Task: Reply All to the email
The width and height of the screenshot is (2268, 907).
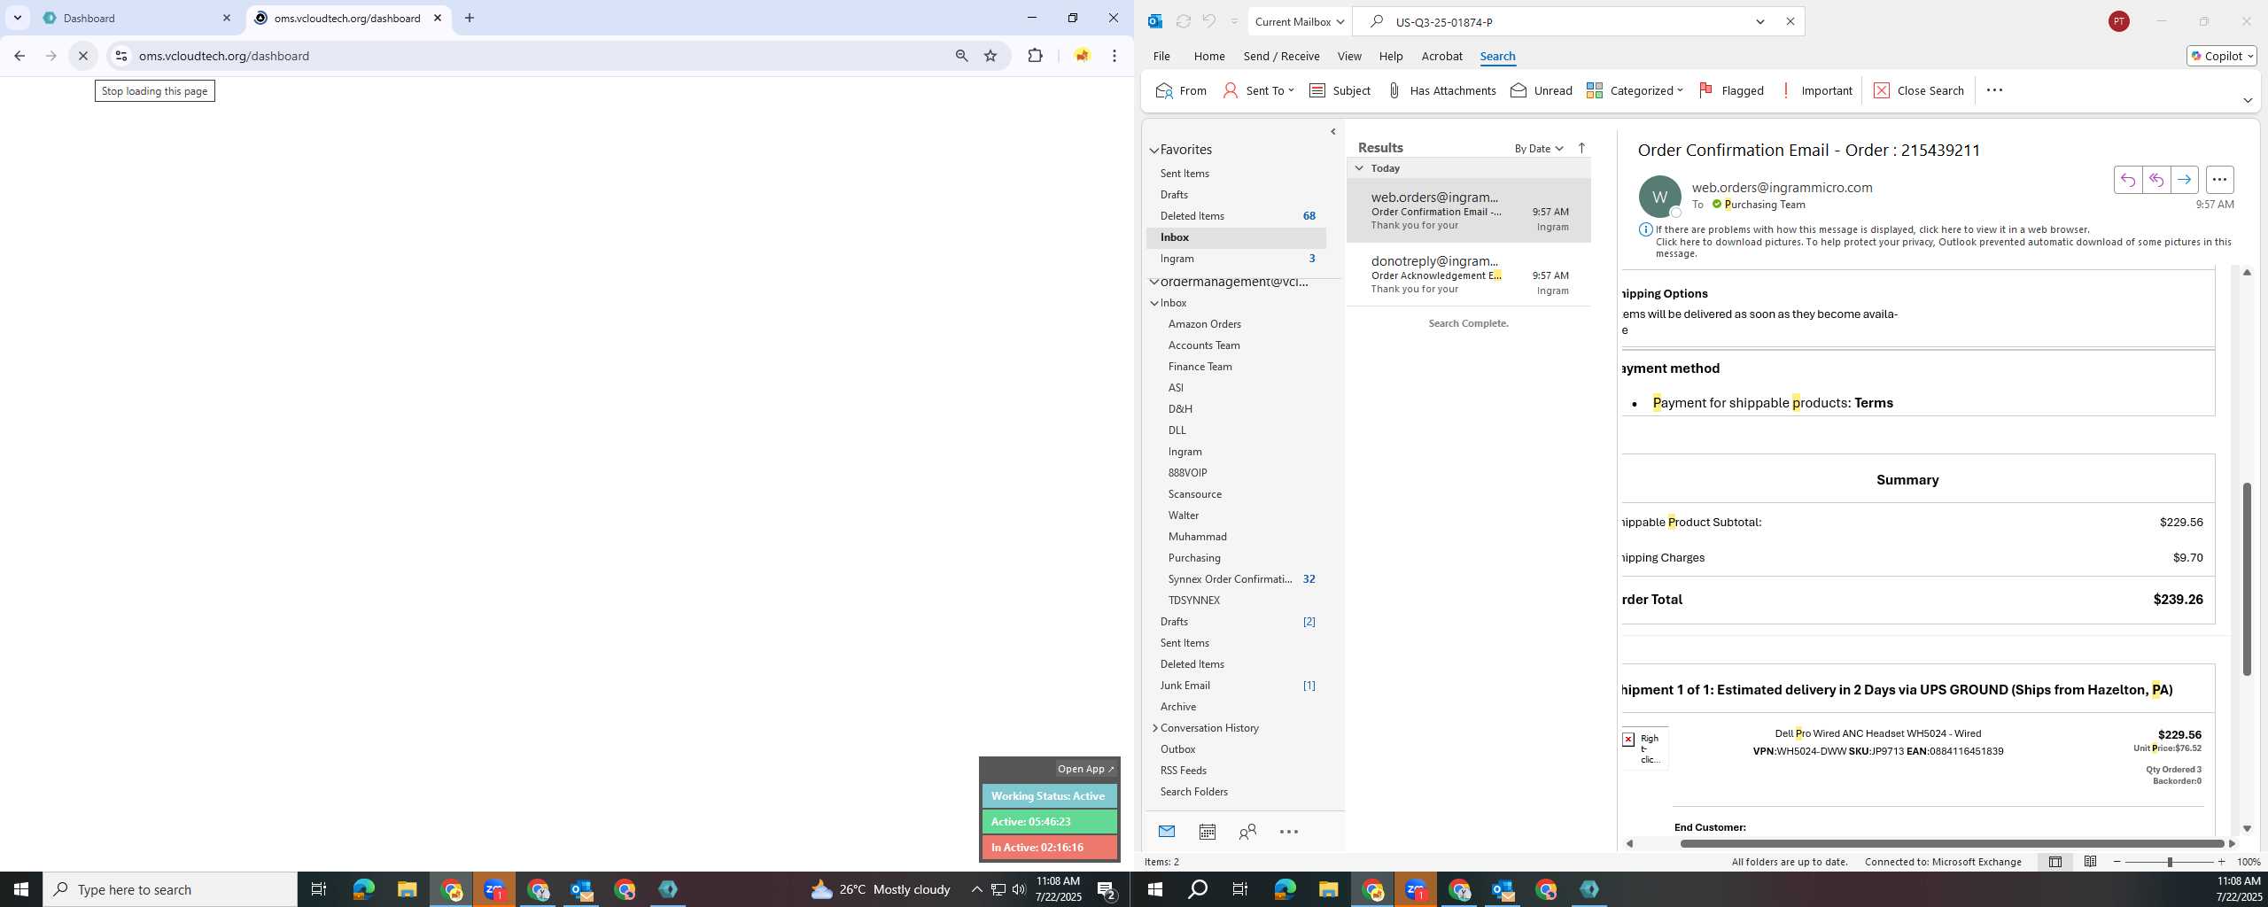Action: point(2155,180)
